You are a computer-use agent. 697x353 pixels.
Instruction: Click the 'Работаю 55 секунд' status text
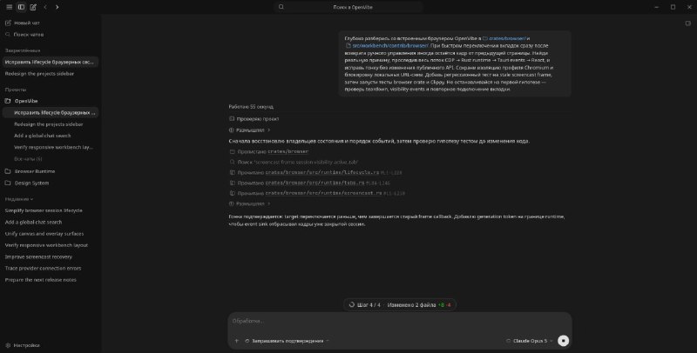[251, 106]
